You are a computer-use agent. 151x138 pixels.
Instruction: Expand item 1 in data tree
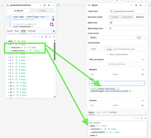point(9,54)
